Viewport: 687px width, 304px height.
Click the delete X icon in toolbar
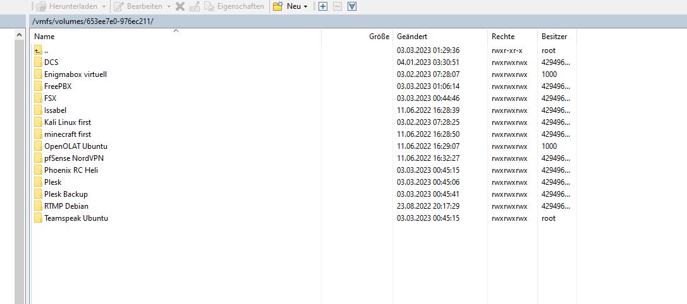[180, 6]
